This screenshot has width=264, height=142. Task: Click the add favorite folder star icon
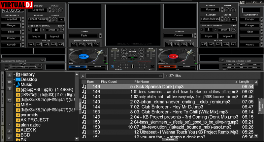click(10, 76)
